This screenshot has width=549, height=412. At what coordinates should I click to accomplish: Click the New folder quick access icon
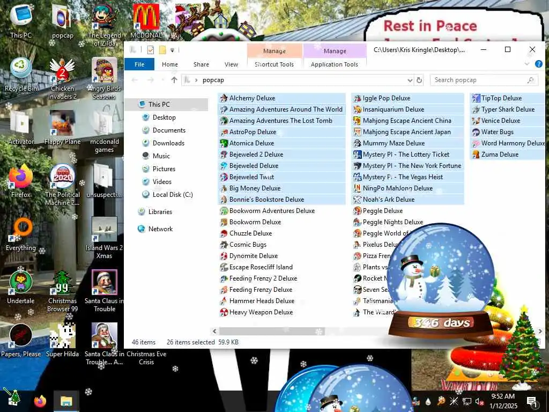tap(162, 50)
